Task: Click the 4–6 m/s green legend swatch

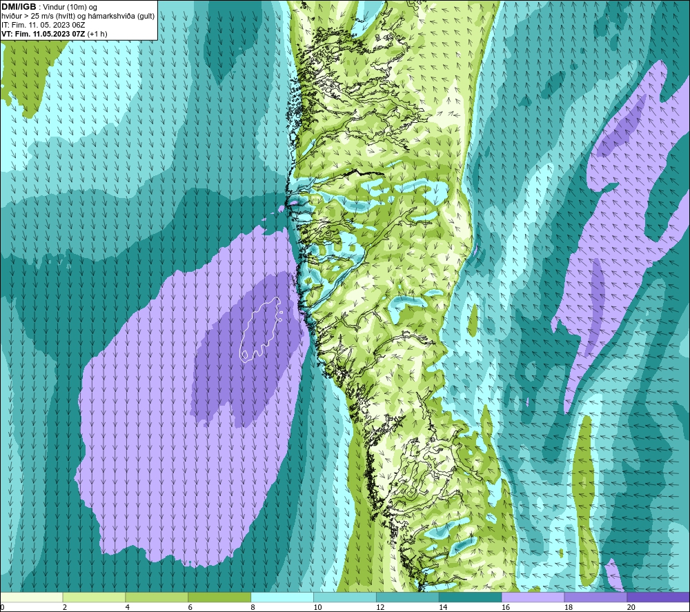Action: point(157,598)
